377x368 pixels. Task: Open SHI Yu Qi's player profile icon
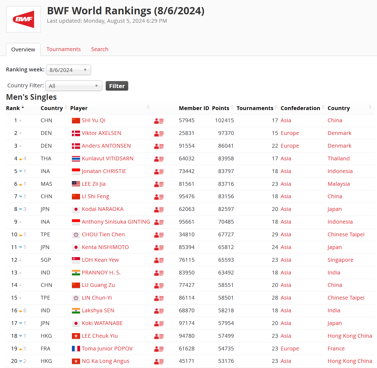tap(159, 121)
